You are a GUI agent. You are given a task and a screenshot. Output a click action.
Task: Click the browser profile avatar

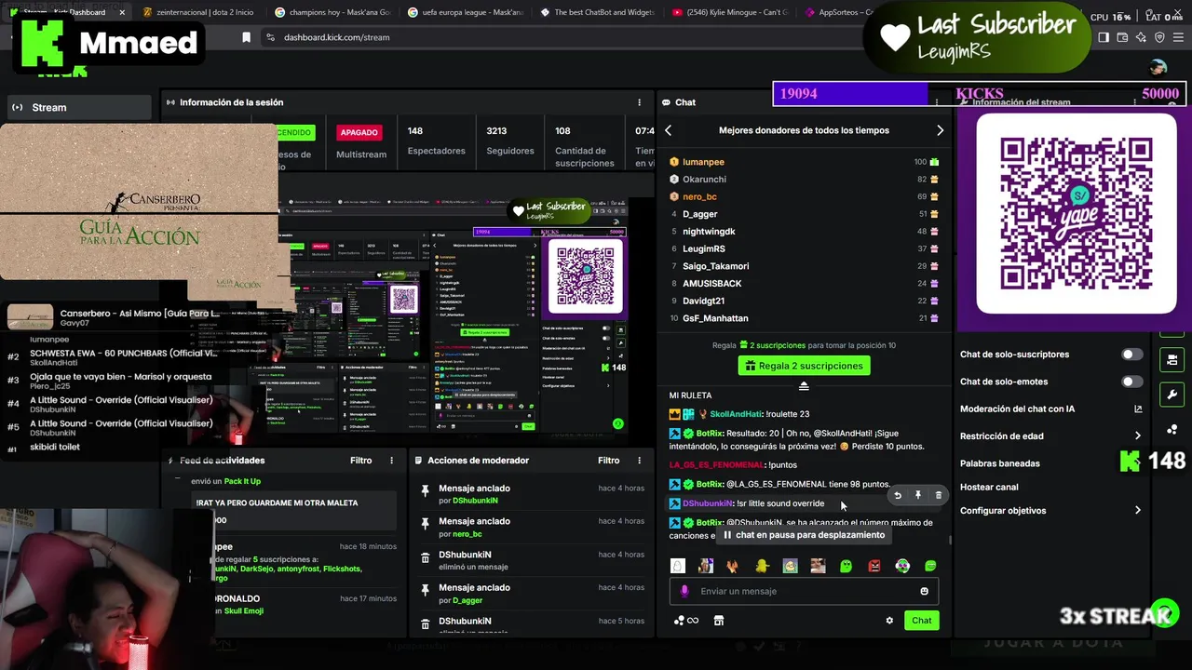[1158, 67]
